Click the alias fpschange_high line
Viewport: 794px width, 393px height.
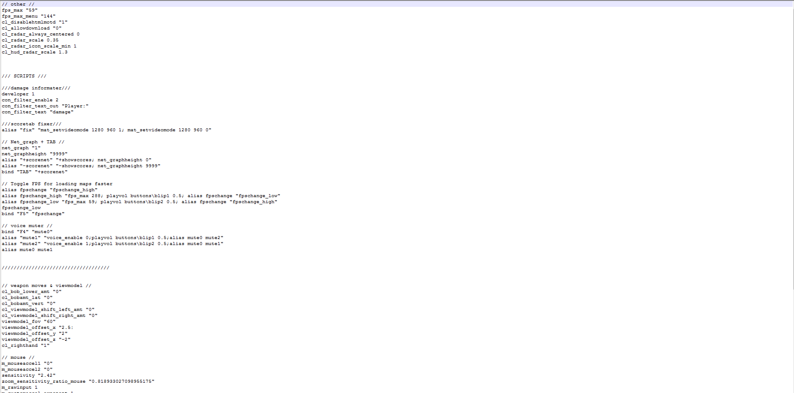click(x=141, y=196)
